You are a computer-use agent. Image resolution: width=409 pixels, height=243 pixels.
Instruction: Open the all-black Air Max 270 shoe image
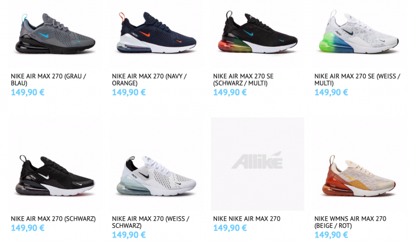point(55,164)
